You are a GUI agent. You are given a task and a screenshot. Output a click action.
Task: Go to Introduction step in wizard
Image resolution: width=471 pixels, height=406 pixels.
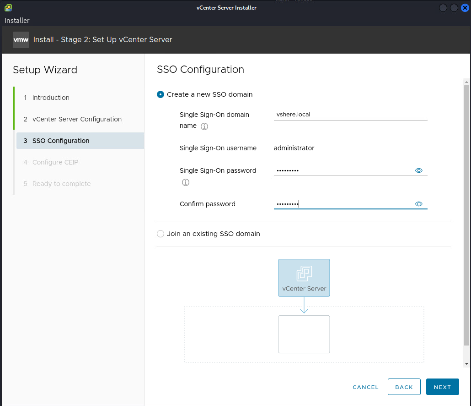tap(51, 98)
